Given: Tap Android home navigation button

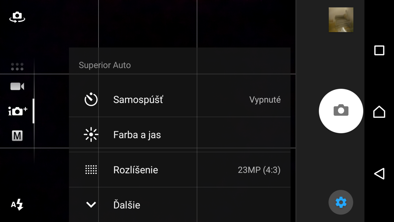Looking at the screenshot, I should [x=379, y=112].
